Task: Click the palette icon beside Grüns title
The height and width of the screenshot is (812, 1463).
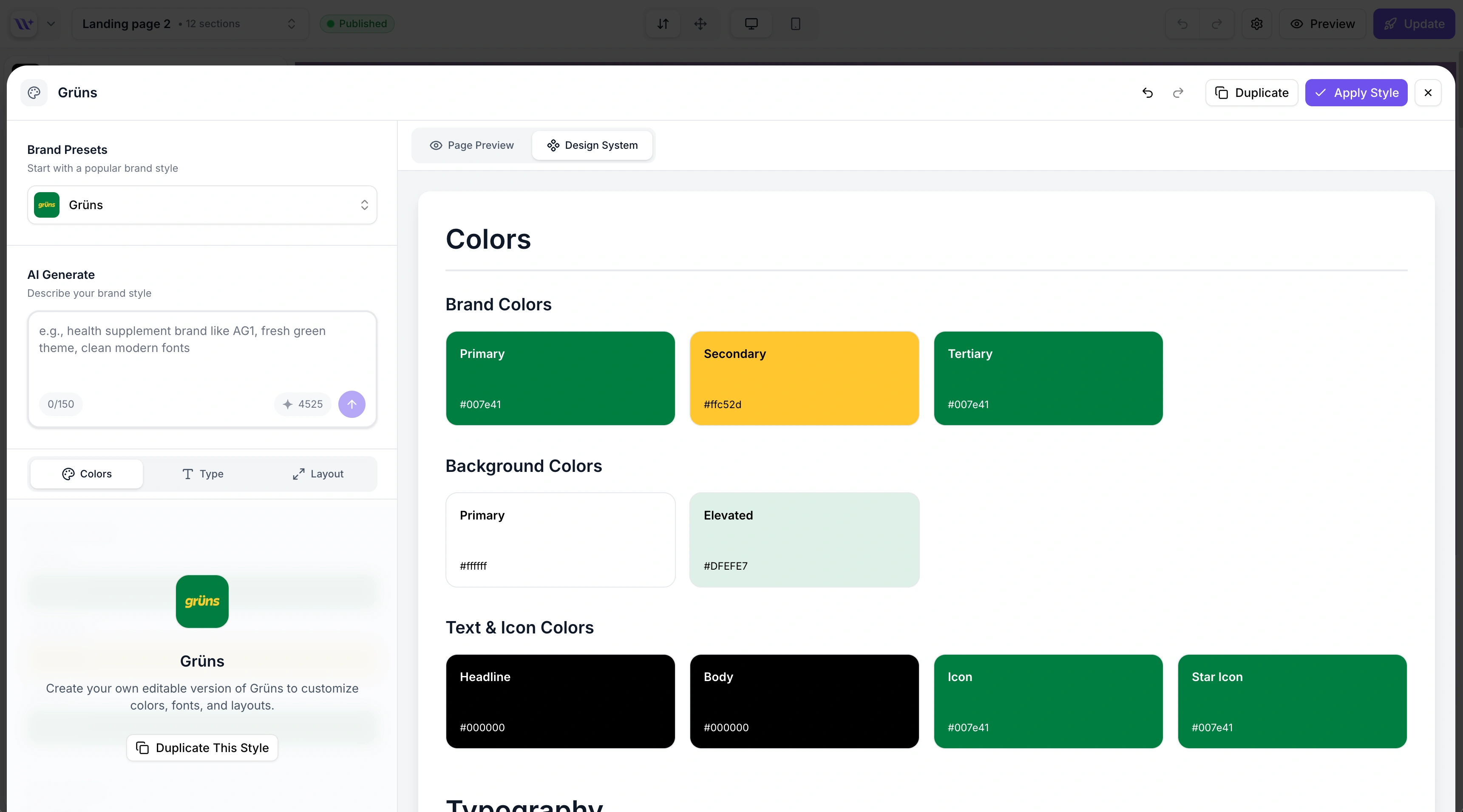Action: (34, 93)
